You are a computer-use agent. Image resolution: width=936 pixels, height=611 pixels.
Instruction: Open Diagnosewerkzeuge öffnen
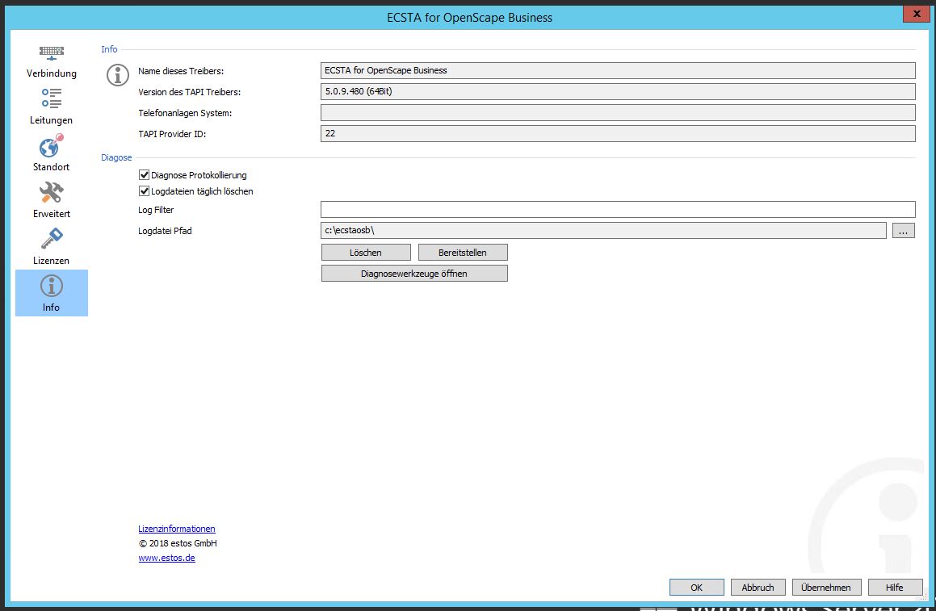(414, 274)
